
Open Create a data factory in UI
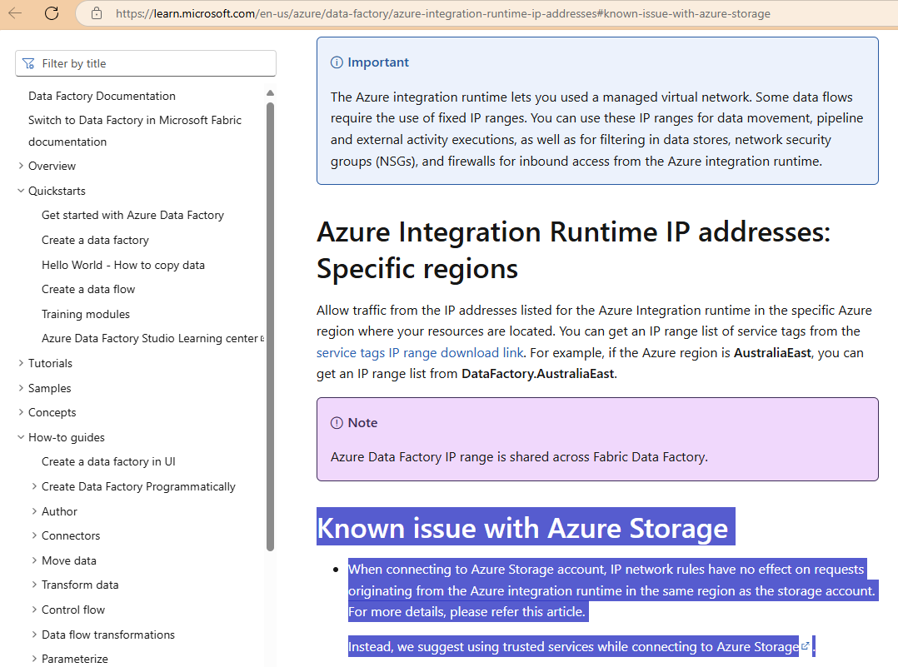click(108, 461)
